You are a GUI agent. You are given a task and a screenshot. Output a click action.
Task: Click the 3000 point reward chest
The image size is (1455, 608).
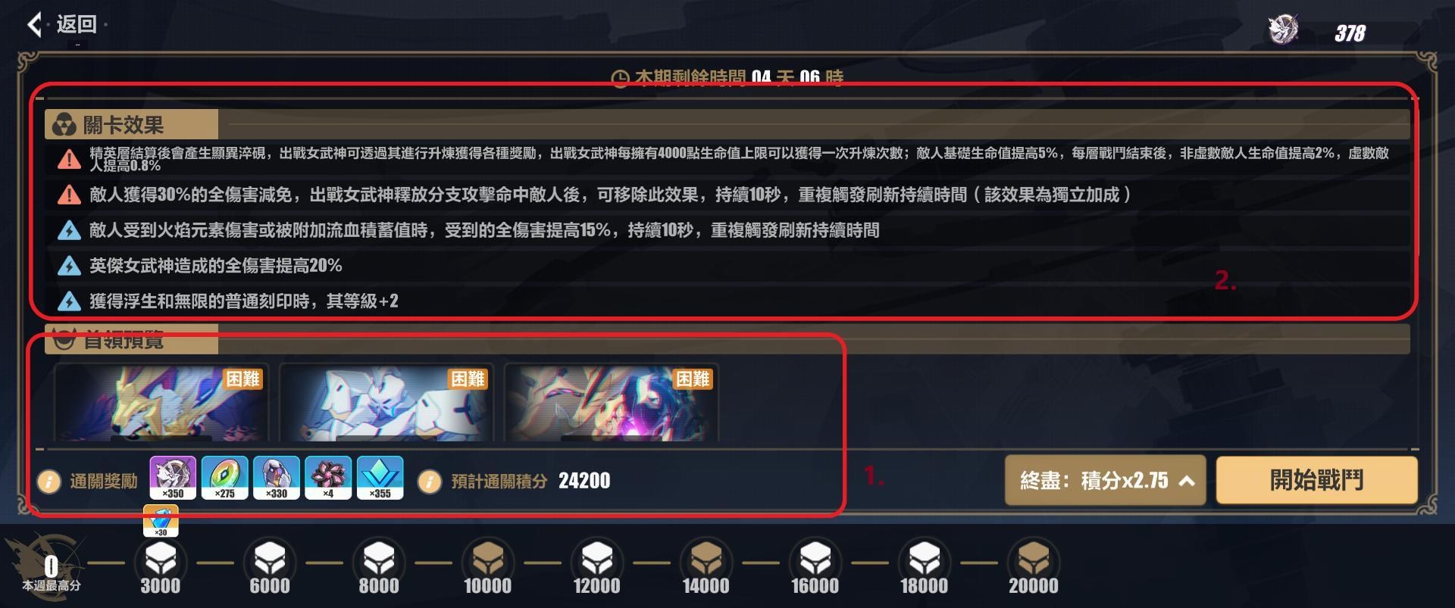pyautogui.click(x=161, y=561)
